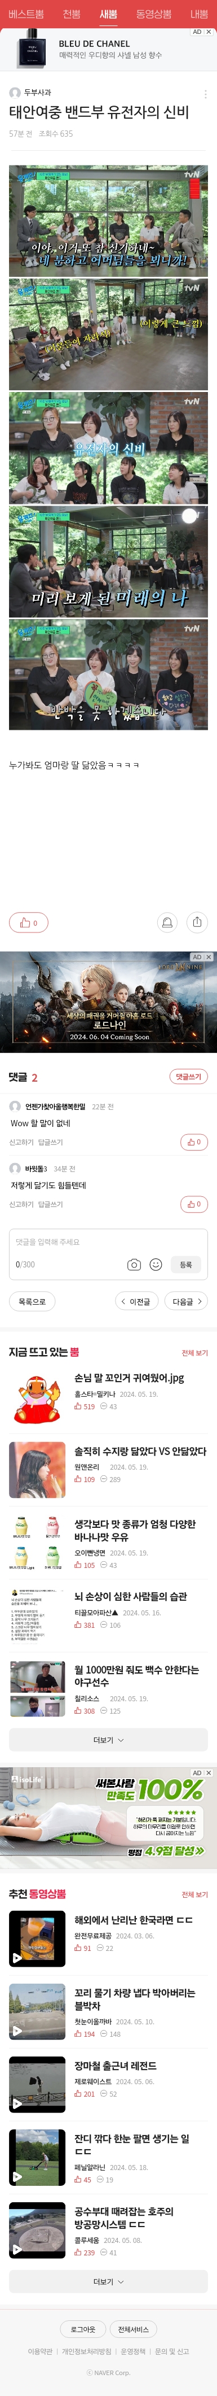Screen dimensions: 217x2396
Task: Like the post with the thumbs-up button
Action: tap(29, 922)
